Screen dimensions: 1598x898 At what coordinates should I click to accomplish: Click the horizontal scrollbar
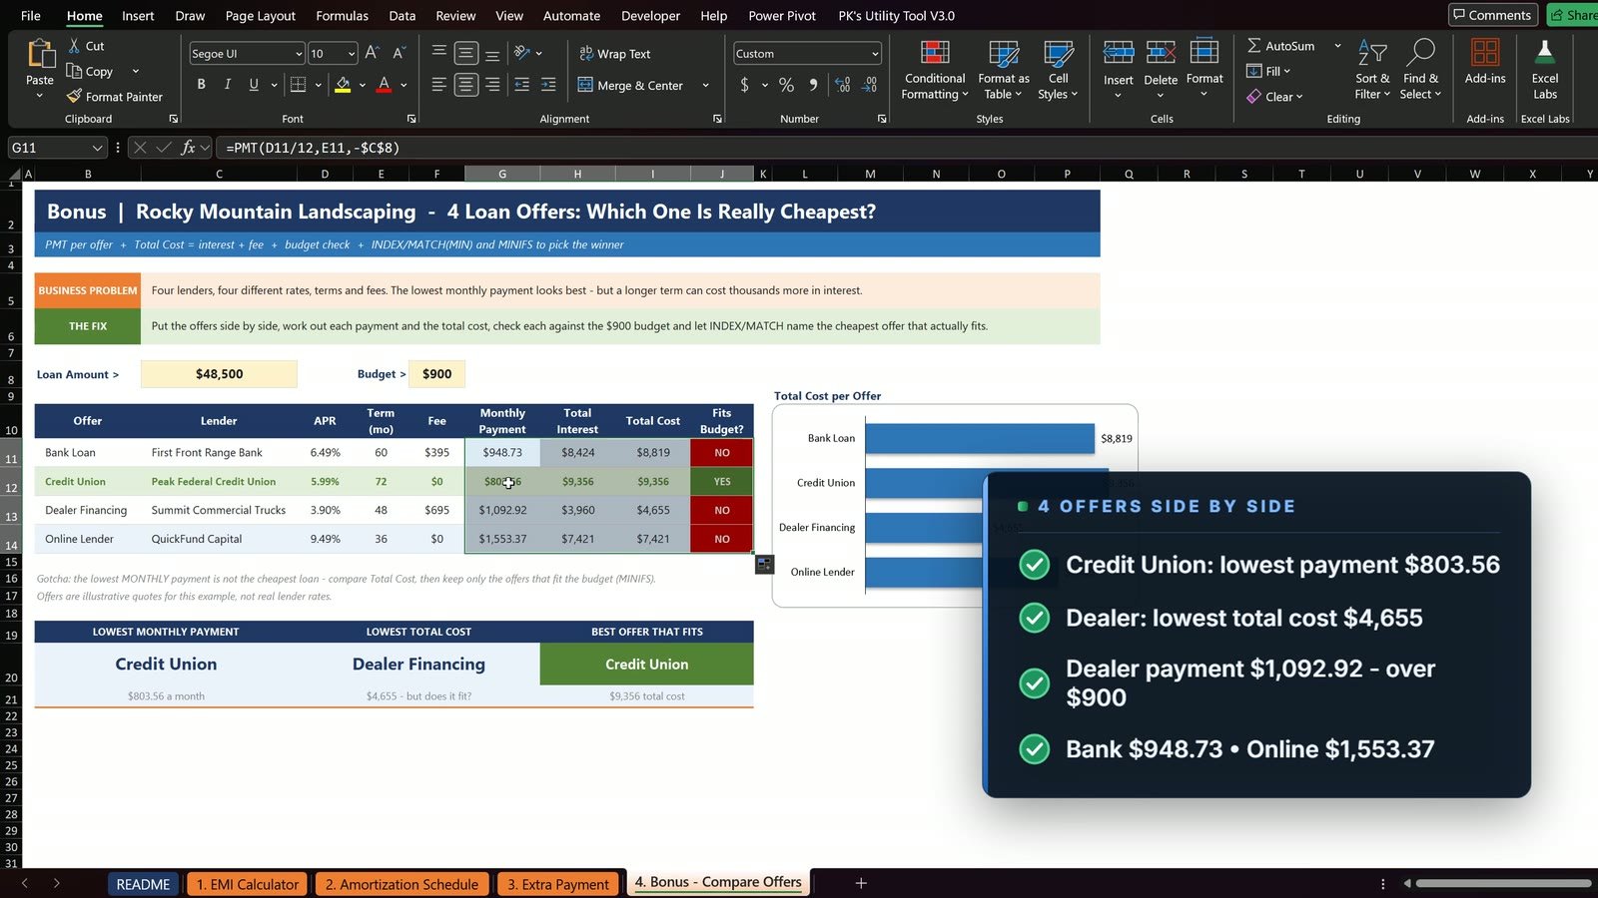1503,883
